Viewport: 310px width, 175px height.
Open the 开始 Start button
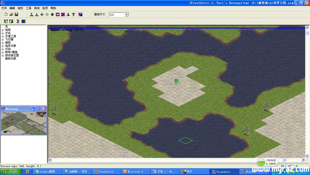coord(11,171)
